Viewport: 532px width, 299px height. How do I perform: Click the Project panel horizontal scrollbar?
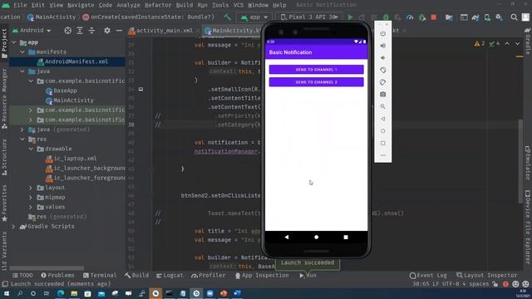47,268
